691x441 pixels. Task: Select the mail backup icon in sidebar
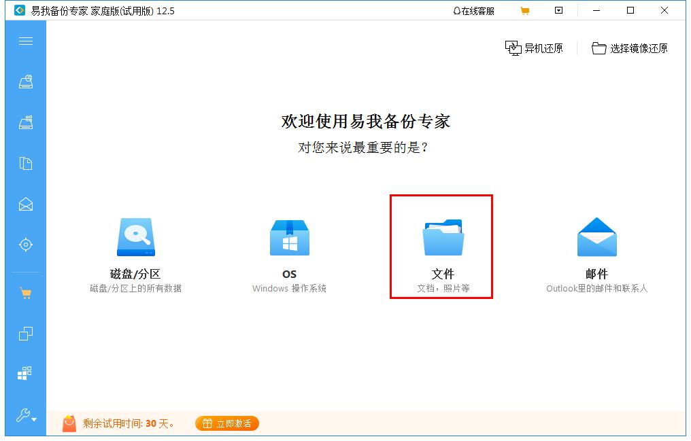tap(25, 202)
